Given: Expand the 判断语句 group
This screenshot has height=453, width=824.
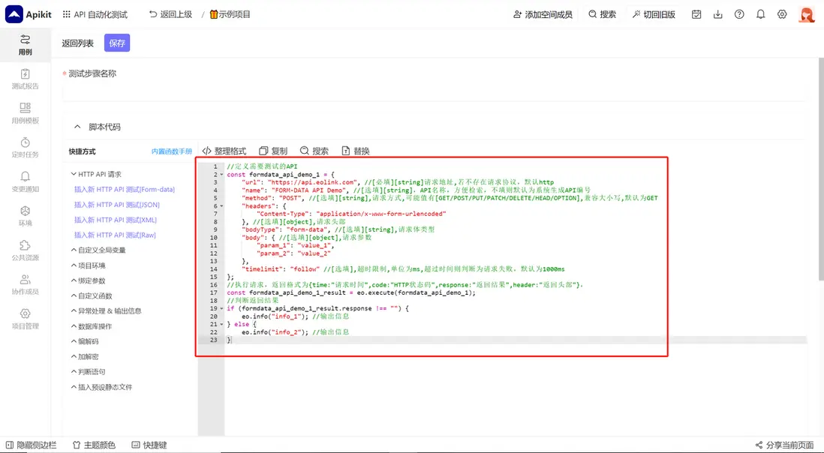Looking at the screenshot, I should (x=89, y=372).
